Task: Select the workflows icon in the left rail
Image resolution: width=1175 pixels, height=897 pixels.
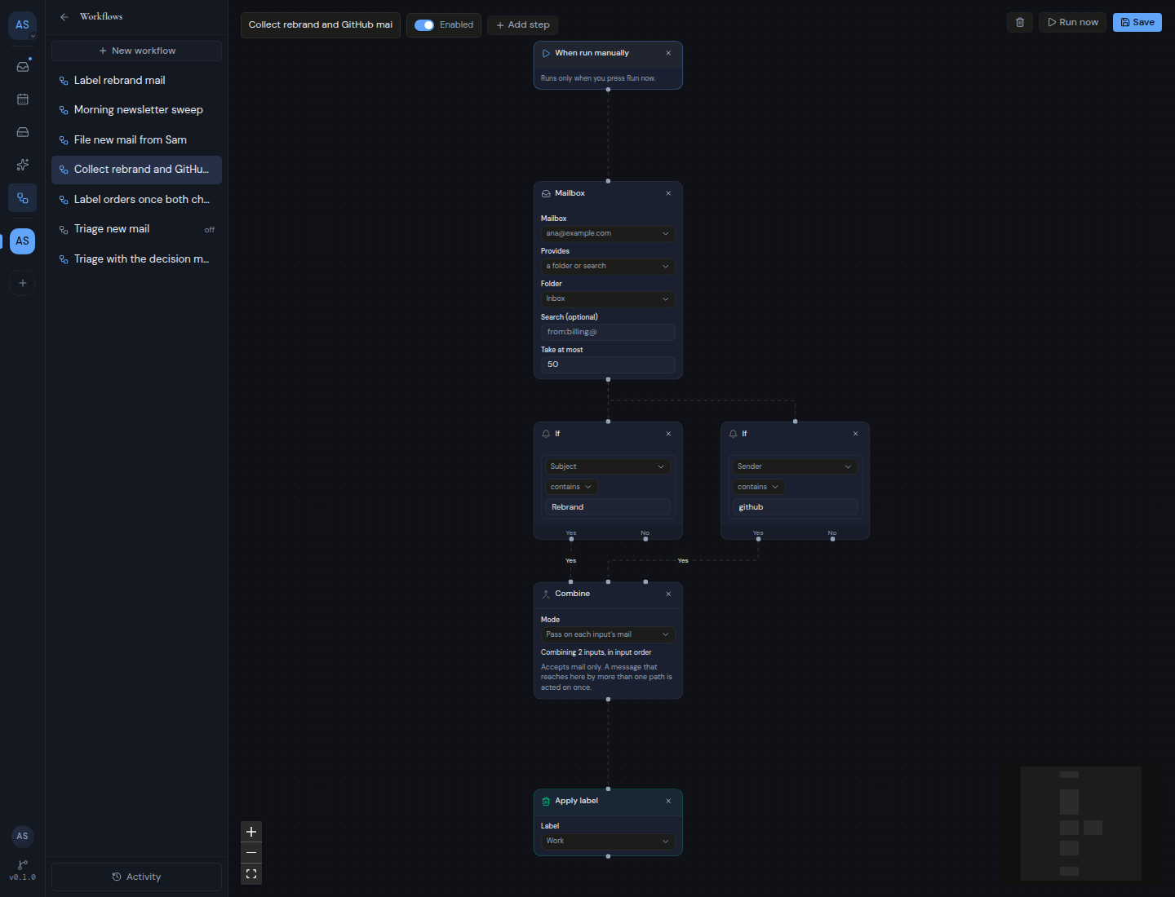Action: 23,198
